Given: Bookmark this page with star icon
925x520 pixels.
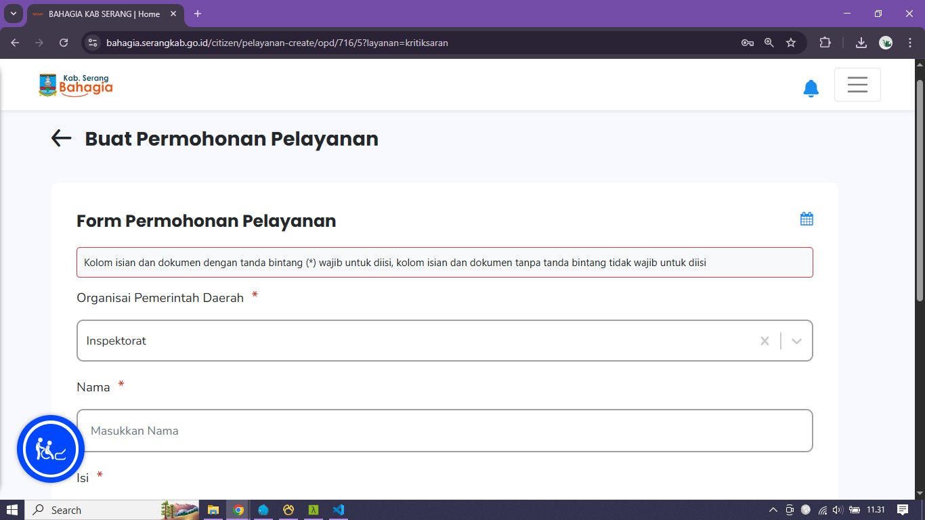Looking at the screenshot, I should (x=791, y=43).
